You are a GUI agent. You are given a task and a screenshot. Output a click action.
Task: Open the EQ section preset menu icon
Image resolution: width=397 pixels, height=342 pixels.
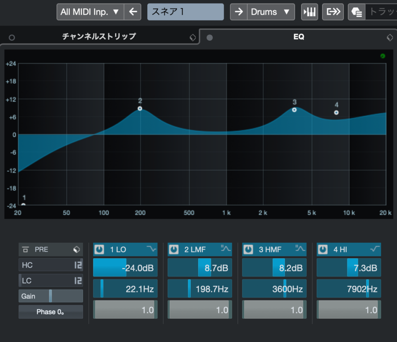pyautogui.click(x=390, y=38)
